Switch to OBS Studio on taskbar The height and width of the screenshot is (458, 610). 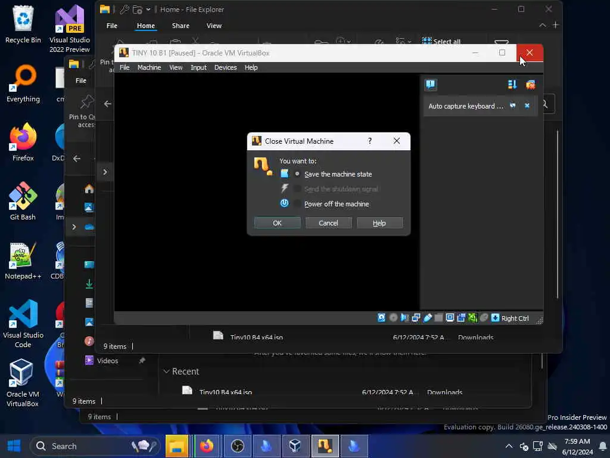tap(237, 446)
